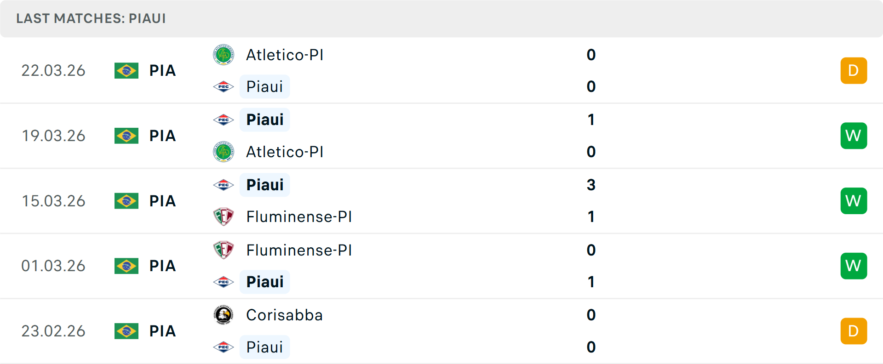Click draw badge for 22.03.26 match
Viewport: 883px width, 364px height.
click(853, 71)
